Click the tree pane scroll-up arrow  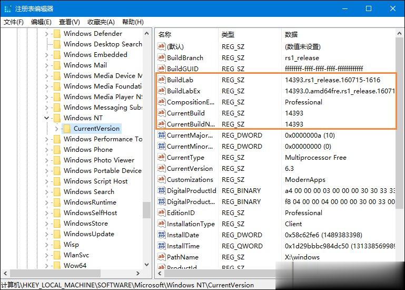click(x=147, y=33)
